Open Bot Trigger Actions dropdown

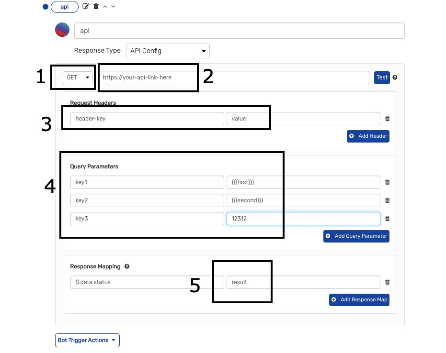87,340
